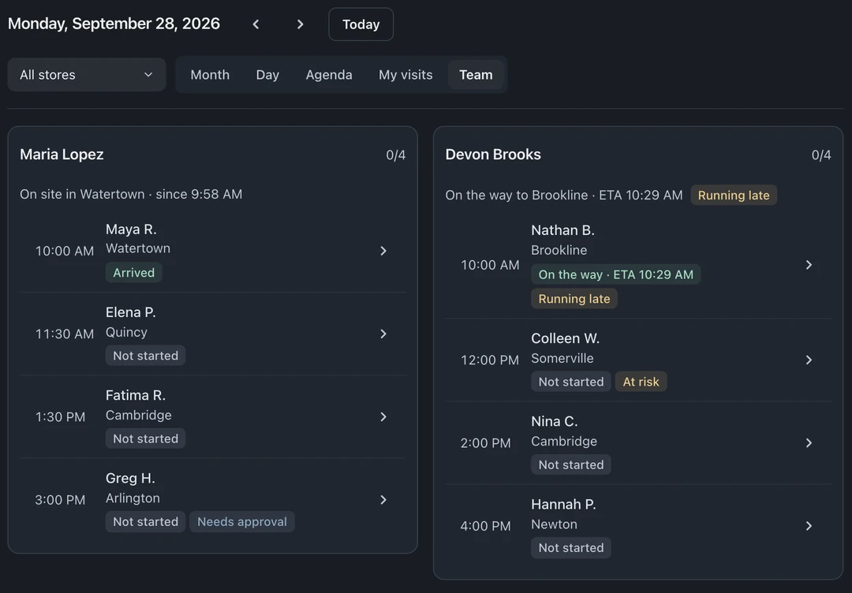Click the Newton location text
852x593 pixels.
pyautogui.click(x=554, y=524)
